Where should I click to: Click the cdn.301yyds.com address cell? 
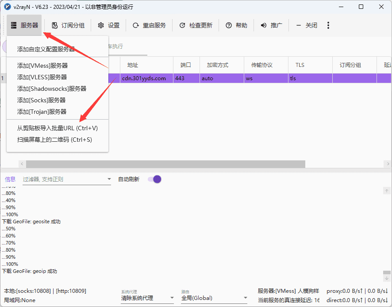tap(147, 78)
